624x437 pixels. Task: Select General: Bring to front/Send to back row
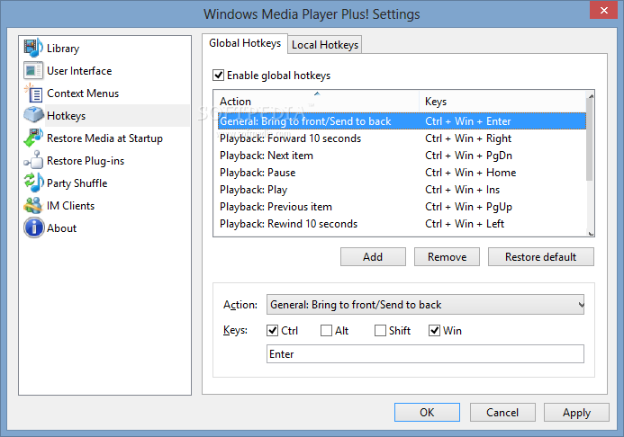(x=402, y=121)
